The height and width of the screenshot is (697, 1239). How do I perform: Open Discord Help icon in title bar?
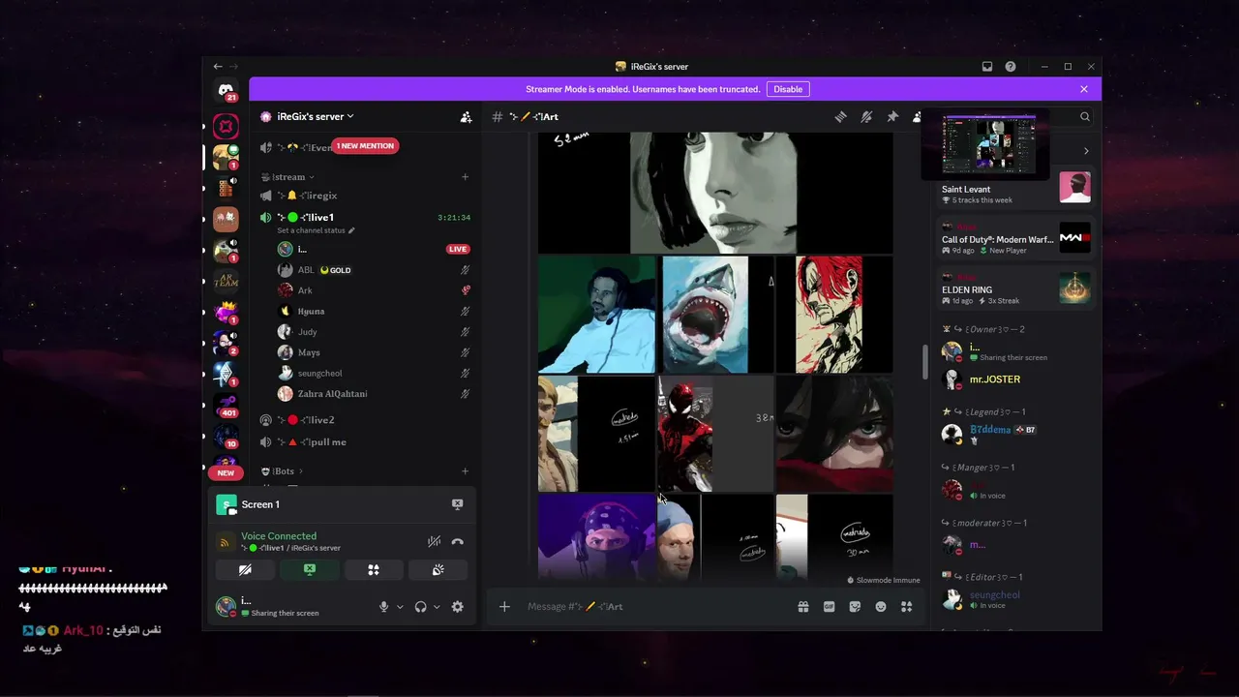click(1011, 67)
